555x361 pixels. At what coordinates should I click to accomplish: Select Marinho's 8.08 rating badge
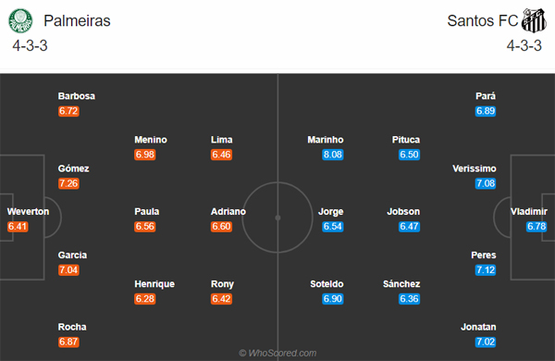coord(332,155)
